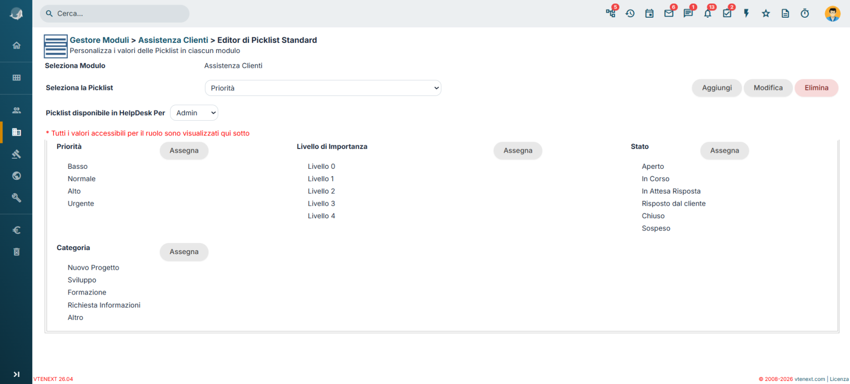Image resolution: width=850 pixels, height=384 pixels.
Task: Open the chat messages icon with badge 1
Action: point(689,13)
